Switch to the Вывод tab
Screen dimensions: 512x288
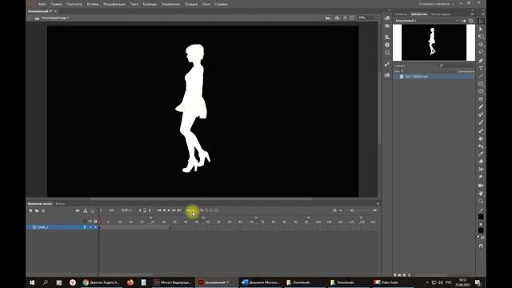(x=60, y=204)
